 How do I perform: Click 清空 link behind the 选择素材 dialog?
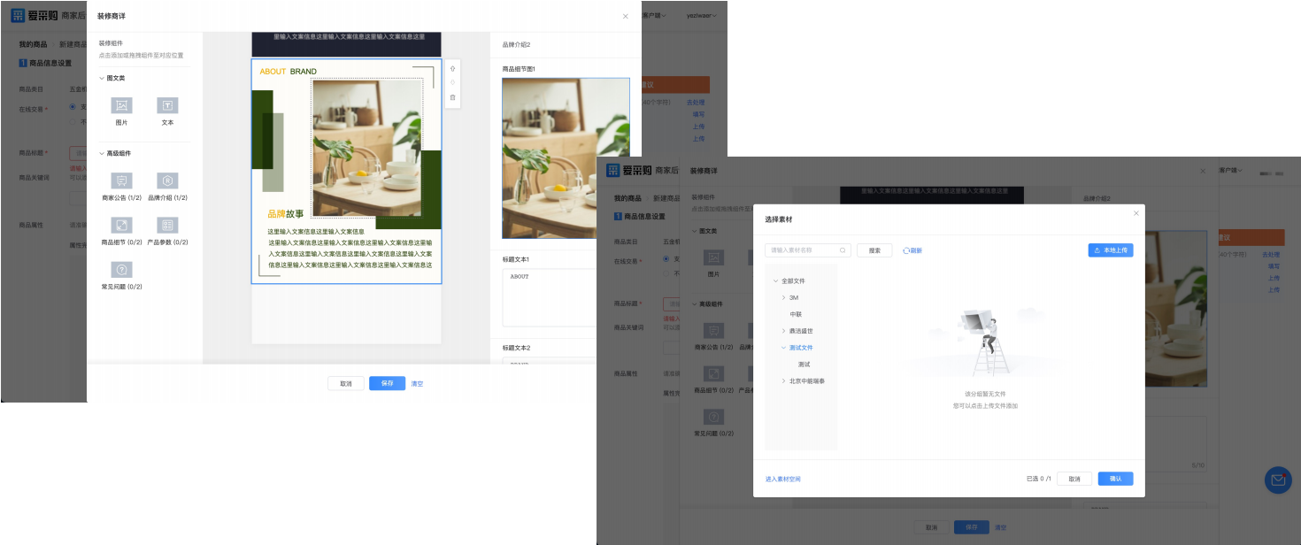pos(1000,527)
